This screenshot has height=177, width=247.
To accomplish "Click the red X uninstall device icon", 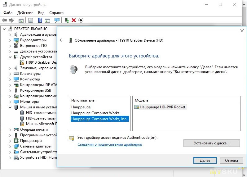I will pos(73,20).
